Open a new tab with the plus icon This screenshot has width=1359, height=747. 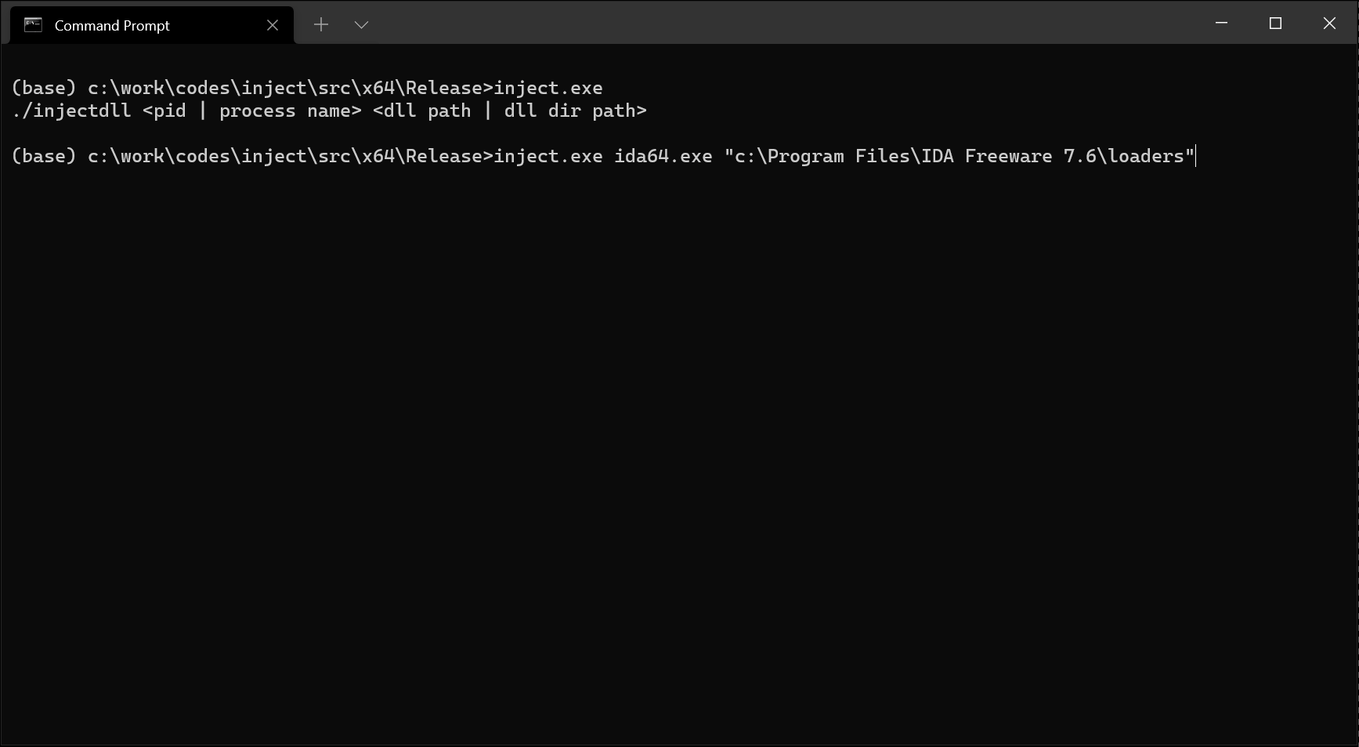click(321, 24)
